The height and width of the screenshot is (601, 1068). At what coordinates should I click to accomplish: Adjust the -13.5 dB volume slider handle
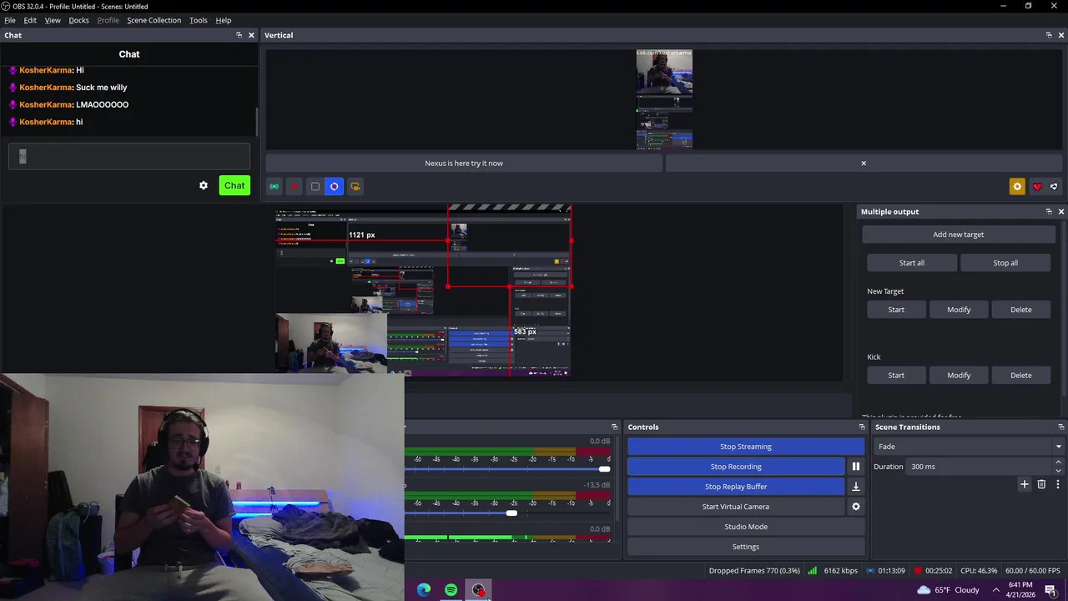511,513
